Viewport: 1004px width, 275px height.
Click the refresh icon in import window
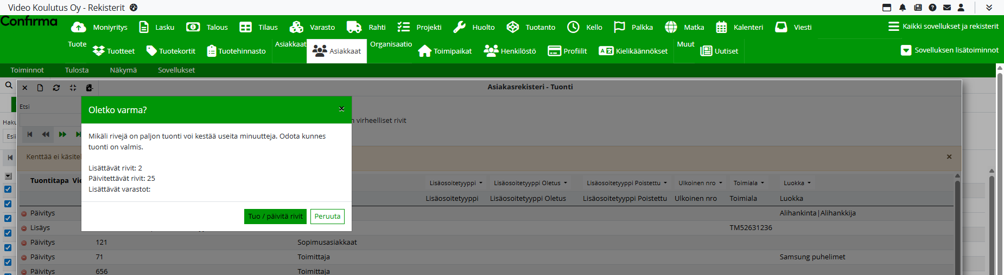pyautogui.click(x=56, y=88)
